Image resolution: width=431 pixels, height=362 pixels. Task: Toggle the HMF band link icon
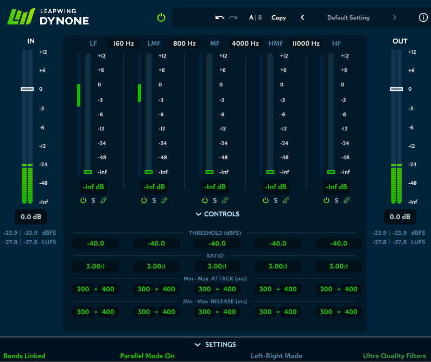point(286,201)
